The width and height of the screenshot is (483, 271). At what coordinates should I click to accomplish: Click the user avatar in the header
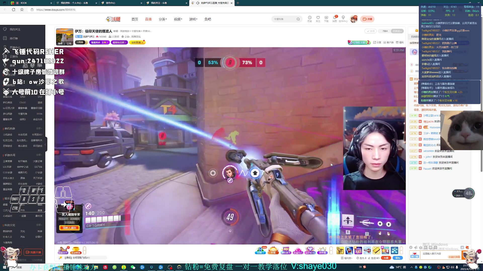click(x=354, y=19)
